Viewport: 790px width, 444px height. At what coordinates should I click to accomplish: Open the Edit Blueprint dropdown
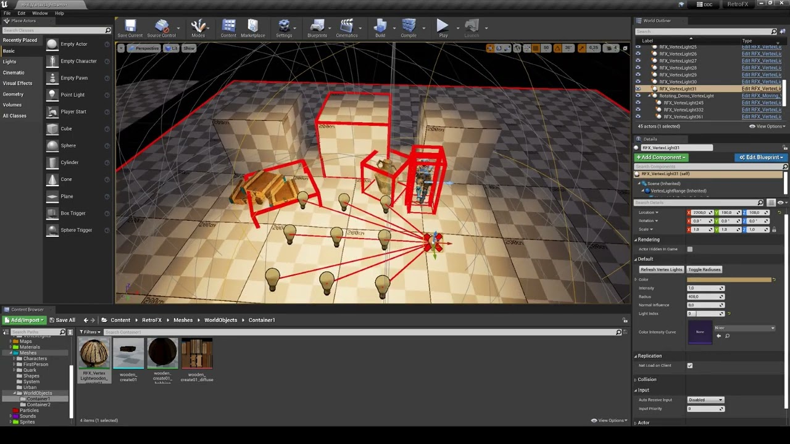[x=760, y=157]
